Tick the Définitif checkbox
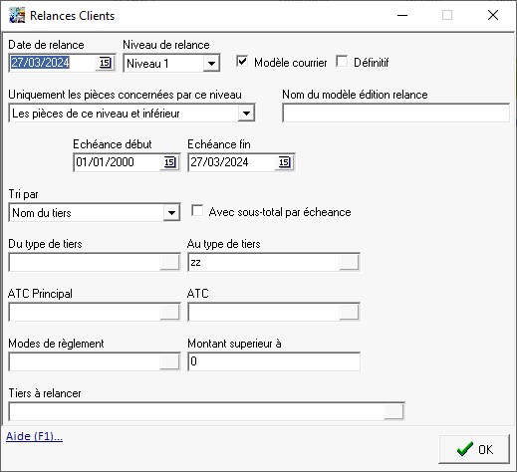517x472 pixels. [342, 62]
